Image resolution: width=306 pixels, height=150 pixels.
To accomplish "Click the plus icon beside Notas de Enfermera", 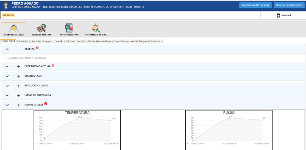I will [19, 95].
